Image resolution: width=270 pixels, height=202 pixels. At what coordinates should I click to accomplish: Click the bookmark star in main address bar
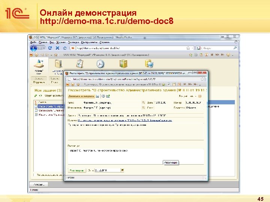pos(188,48)
